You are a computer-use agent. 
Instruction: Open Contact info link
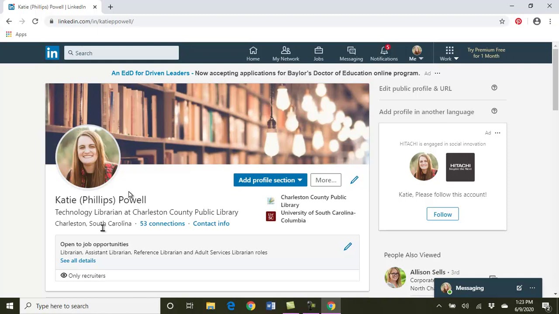211,223
